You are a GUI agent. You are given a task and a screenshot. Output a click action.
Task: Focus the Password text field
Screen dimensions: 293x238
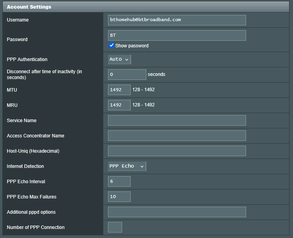(177, 35)
